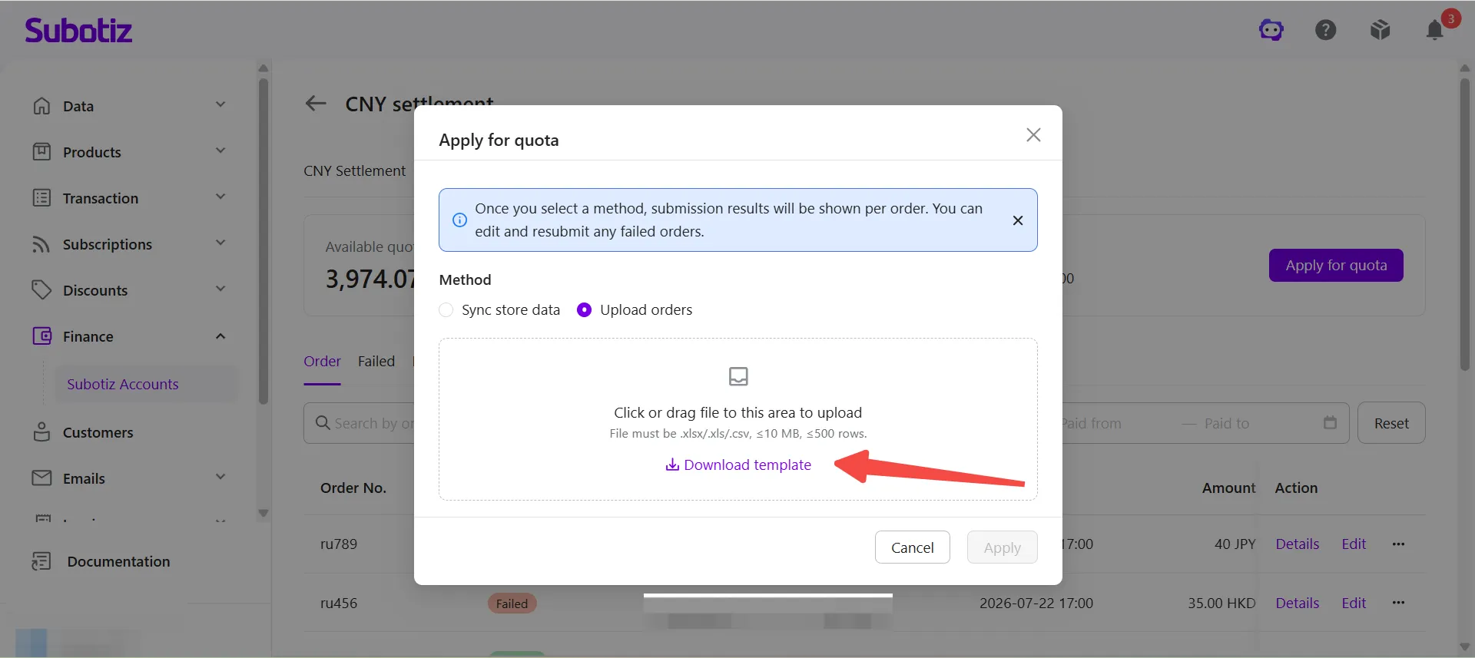Open the help question mark icon

1325,30
